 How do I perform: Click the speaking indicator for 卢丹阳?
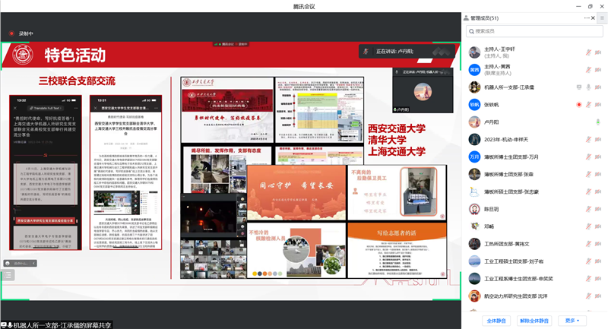(x=407, y=51)
